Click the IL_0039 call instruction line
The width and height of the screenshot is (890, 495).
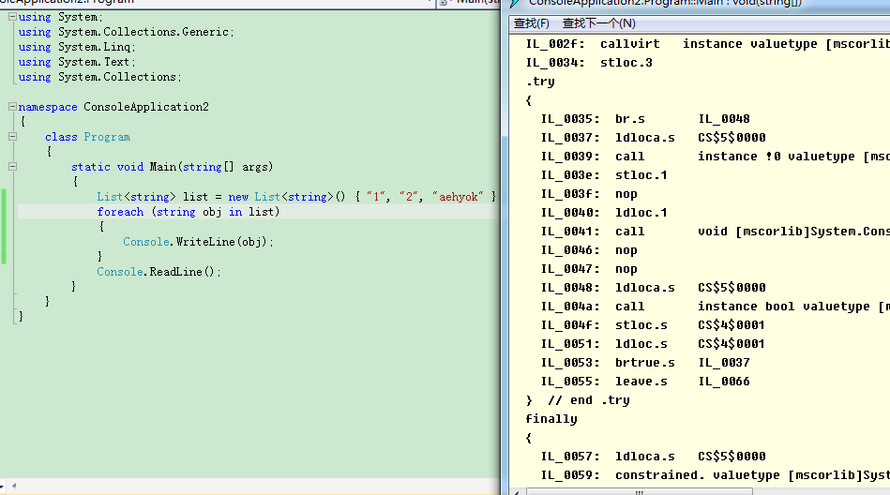(716, 157)
